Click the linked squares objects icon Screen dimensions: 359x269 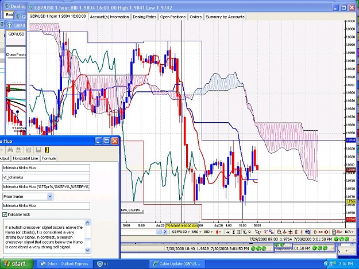coord(271,232)
